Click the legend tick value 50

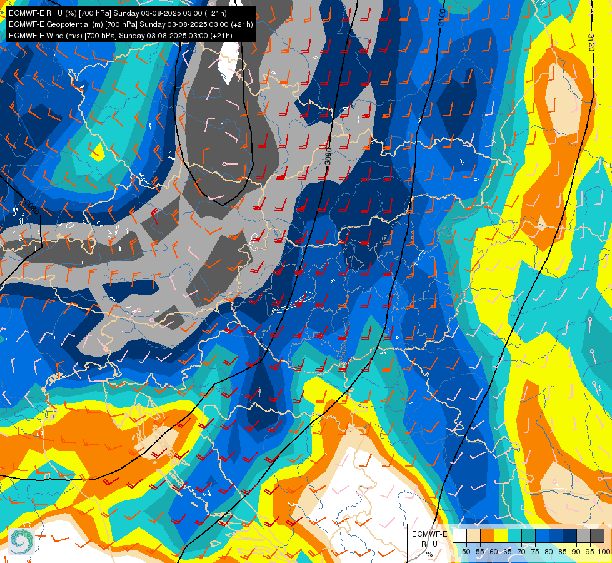(x=466, y=552)
